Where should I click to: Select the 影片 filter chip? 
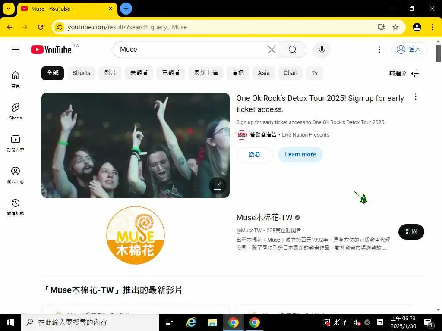tap(110, 73)
